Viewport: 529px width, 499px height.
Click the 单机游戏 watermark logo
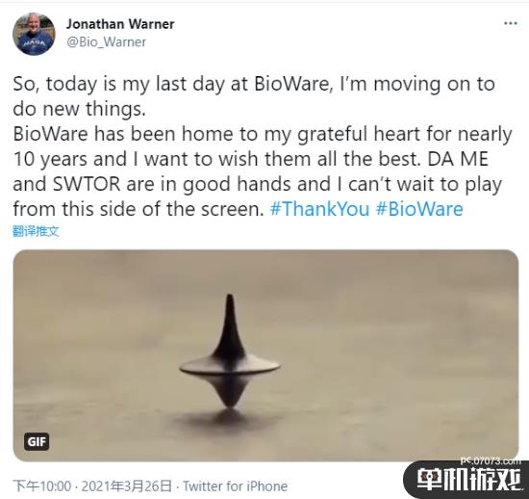pyautogui.click(x=469, y=479)
